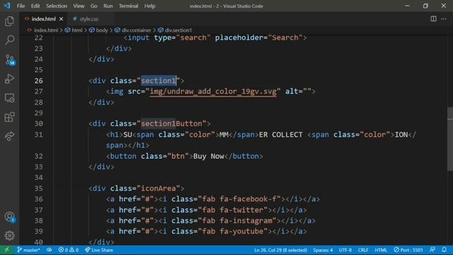Change file encoding UTF-8
This screenshot has width=453, height=255.
coord(345,250)
